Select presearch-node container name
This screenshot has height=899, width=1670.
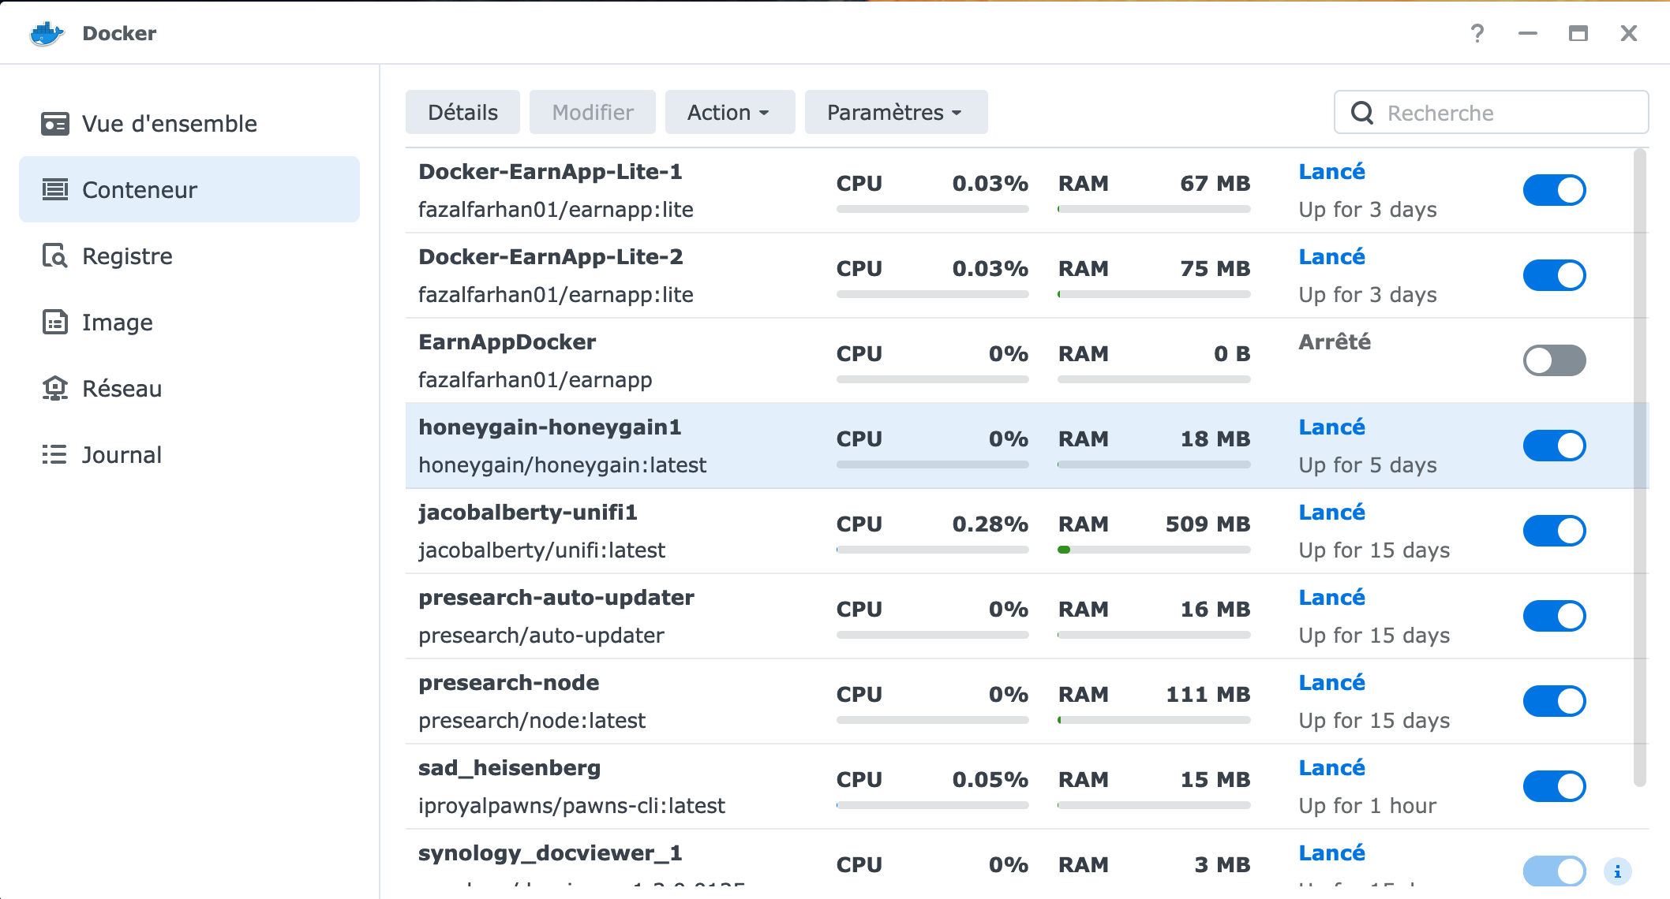(508, 683)
